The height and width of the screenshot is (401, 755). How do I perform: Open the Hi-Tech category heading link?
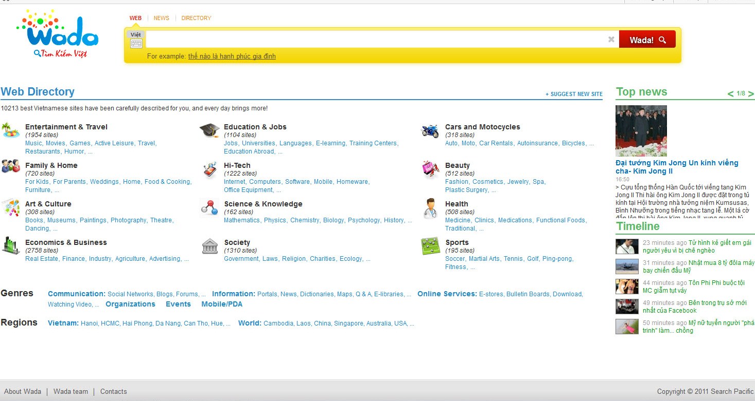click(237, 165)
